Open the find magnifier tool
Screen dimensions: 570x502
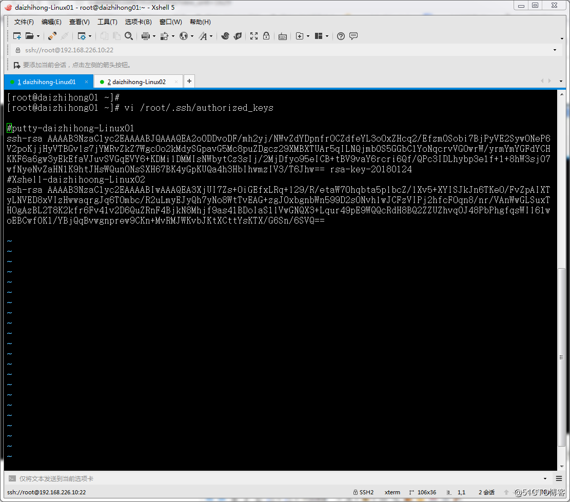coord(129,36)
